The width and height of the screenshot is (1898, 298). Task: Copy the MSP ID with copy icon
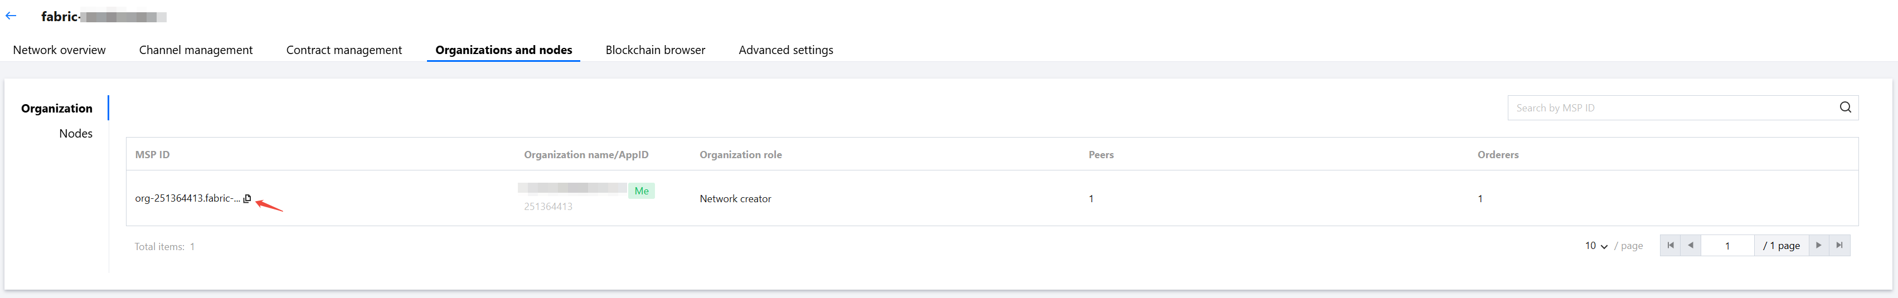tap(247, 199)
